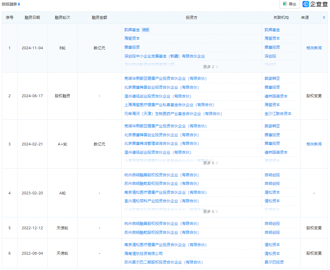
Task: Open 朗姿韩亚 institution in row 2
Action: pyautogui.click(x=272, y=79)
